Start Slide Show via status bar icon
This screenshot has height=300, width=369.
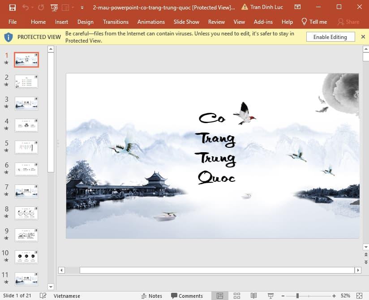[x=270, y=296]
